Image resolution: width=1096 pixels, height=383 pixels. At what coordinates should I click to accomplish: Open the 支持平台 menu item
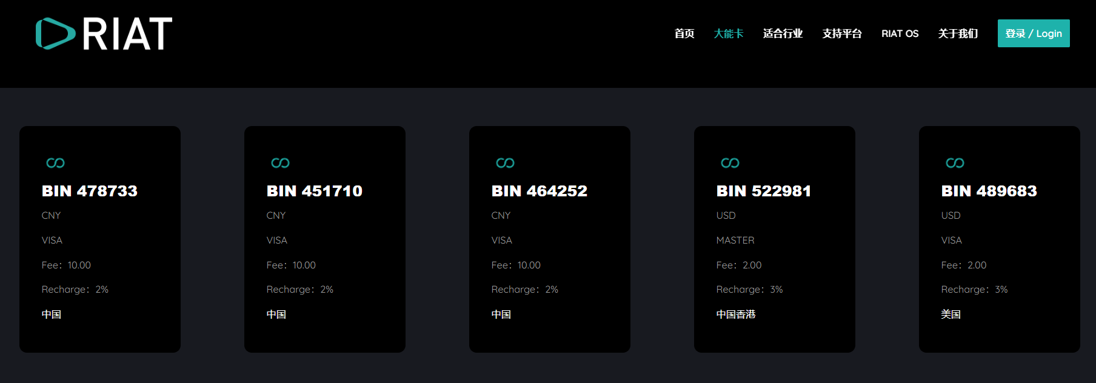[842, 33]
